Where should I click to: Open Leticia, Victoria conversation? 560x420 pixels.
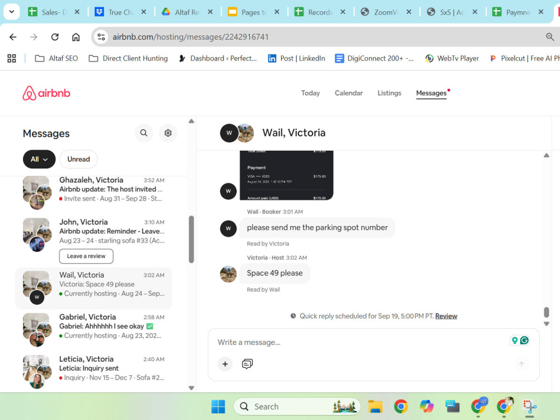pos(94,371)
